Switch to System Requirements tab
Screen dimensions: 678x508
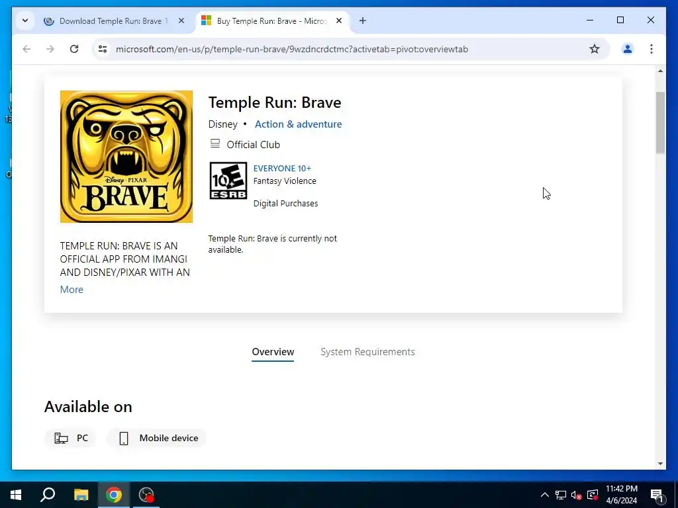point(367,352)
